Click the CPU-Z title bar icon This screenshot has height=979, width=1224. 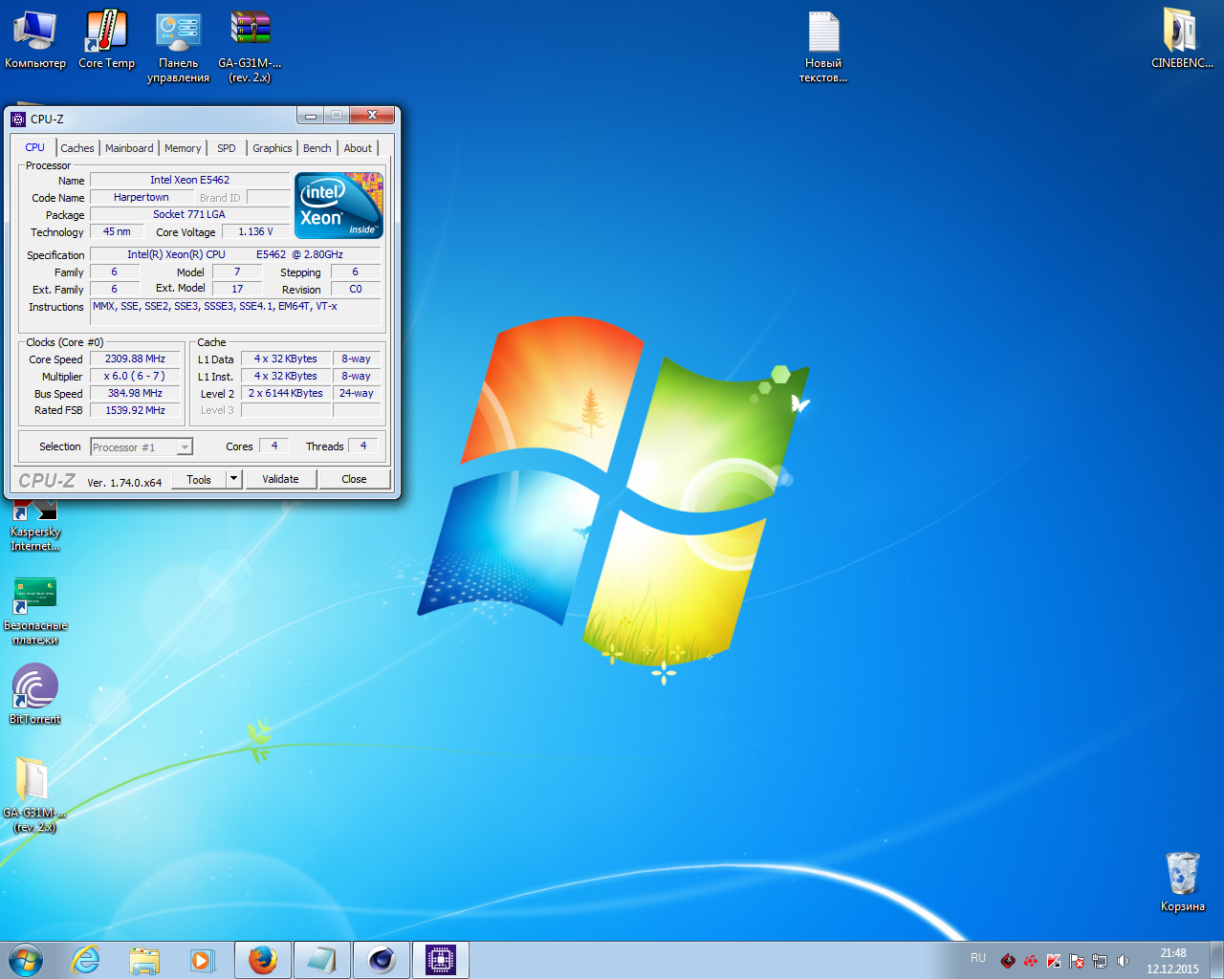pyautogui.click(x=18, y=120)
